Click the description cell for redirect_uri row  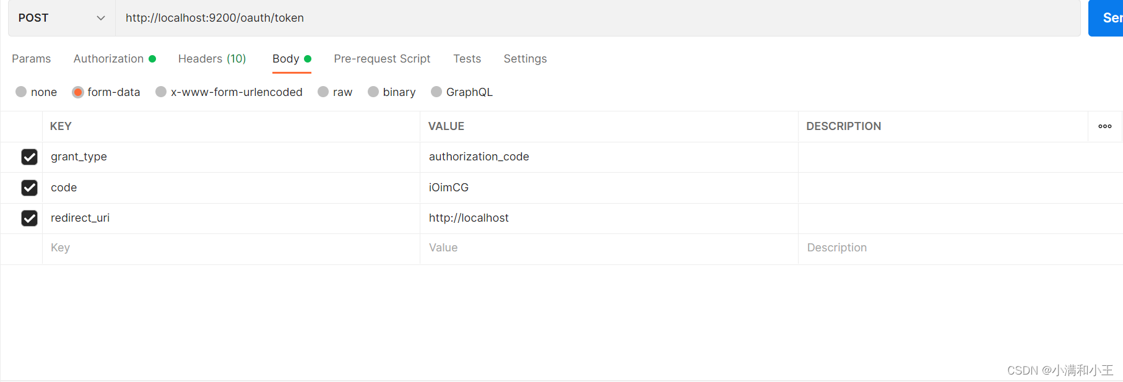pos(960,218)
